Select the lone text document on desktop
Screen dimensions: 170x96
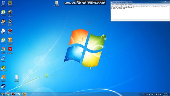point(17,78)
